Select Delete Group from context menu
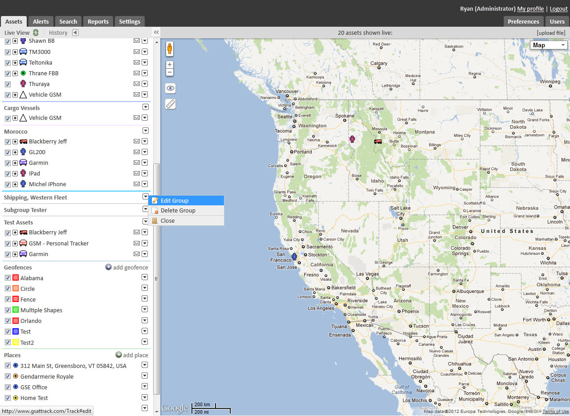570x416 pixels. coord(178,211)
